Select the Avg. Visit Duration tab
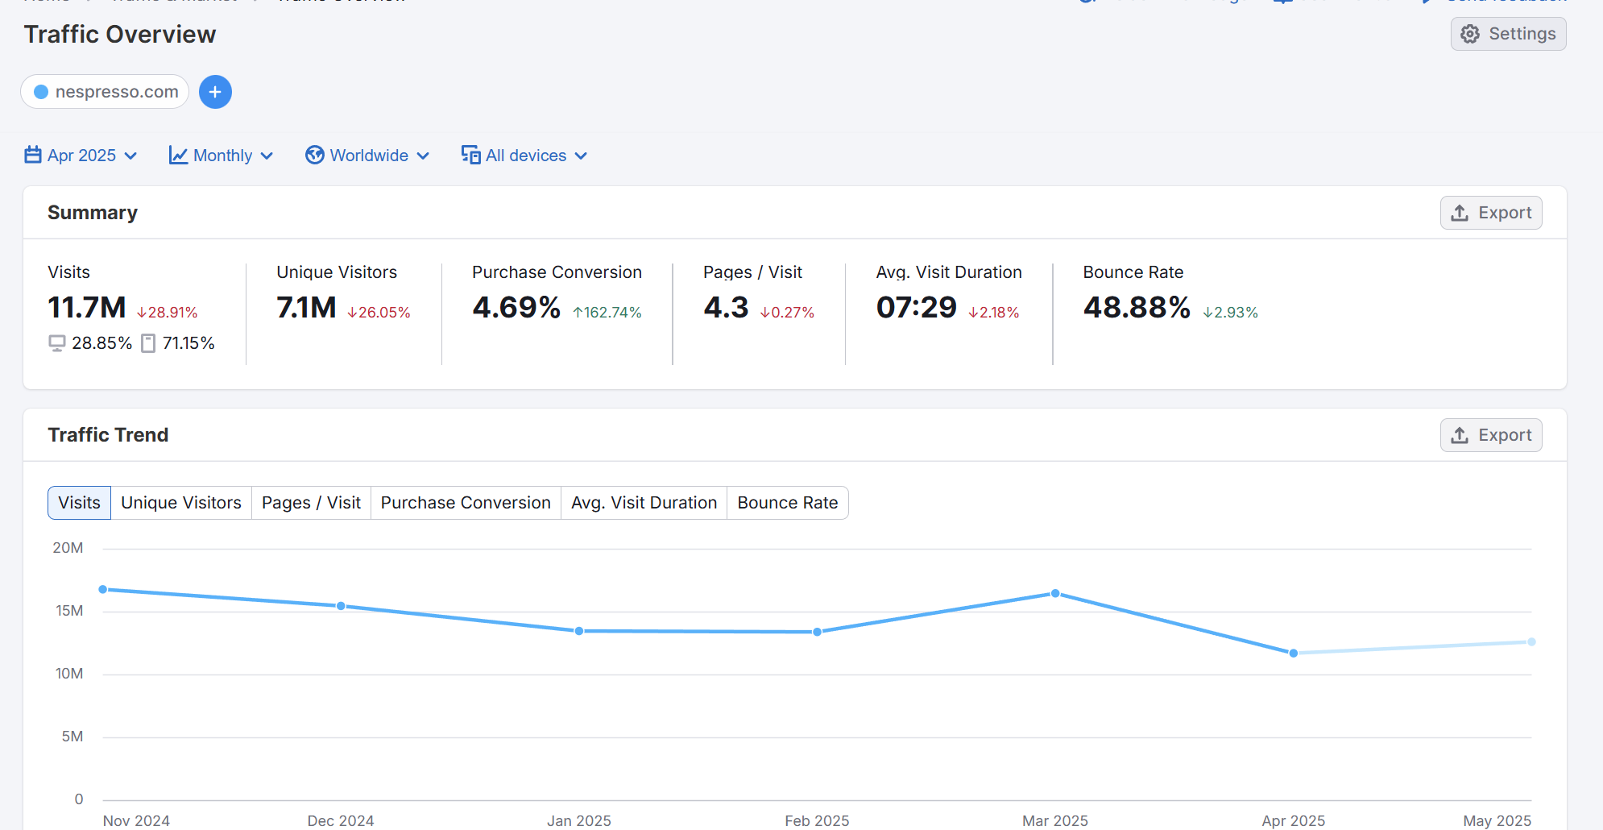The height and width of the screenshot is (830, 1603). (644, 503)
